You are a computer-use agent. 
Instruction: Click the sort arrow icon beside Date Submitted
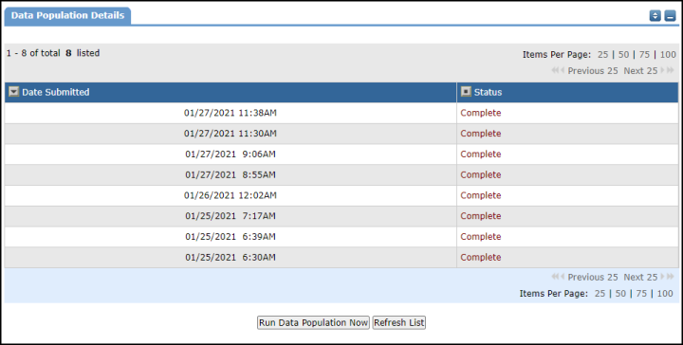pyautogui.click(x=14, y=92)
